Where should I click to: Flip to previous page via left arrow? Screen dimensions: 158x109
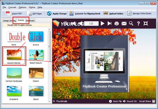pos(57,64)
